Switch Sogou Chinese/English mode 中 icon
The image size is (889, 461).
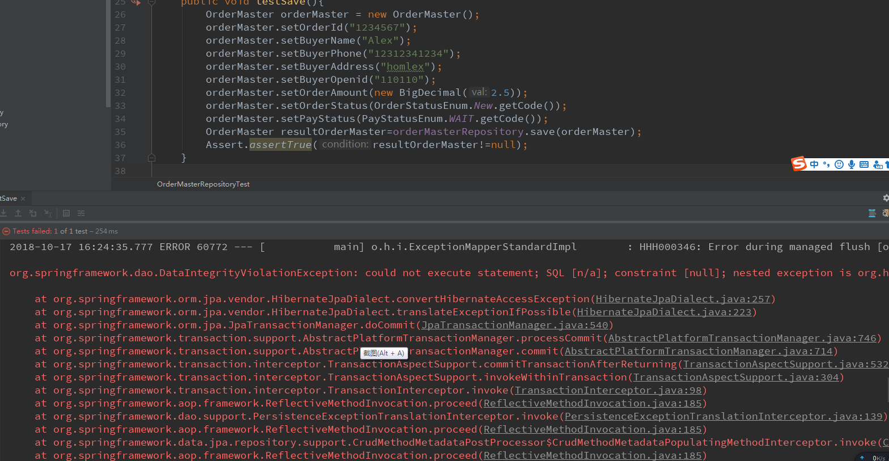[x=814, y=164]
